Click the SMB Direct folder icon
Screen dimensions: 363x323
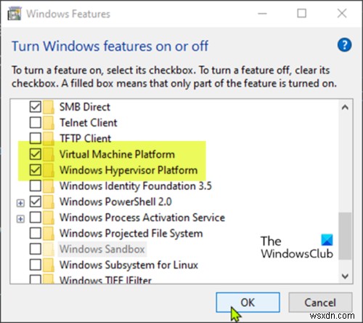click(x=49, y=107)
